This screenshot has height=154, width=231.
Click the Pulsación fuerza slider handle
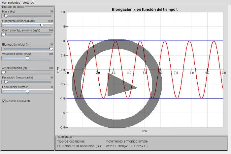pyautogui.click(x=6, y=82)
